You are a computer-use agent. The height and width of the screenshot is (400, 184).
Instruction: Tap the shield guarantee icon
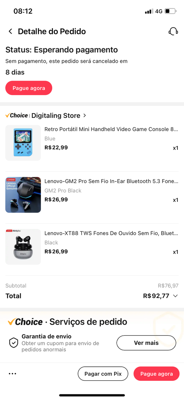tap(14, 343)
